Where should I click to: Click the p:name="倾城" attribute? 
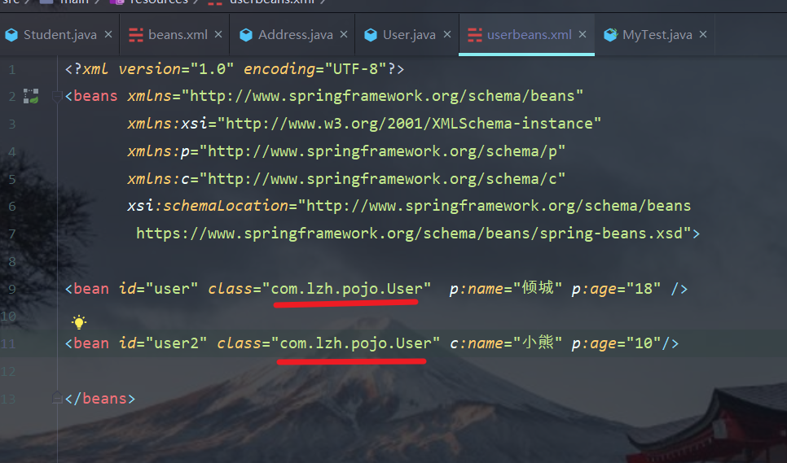[506, 289]
